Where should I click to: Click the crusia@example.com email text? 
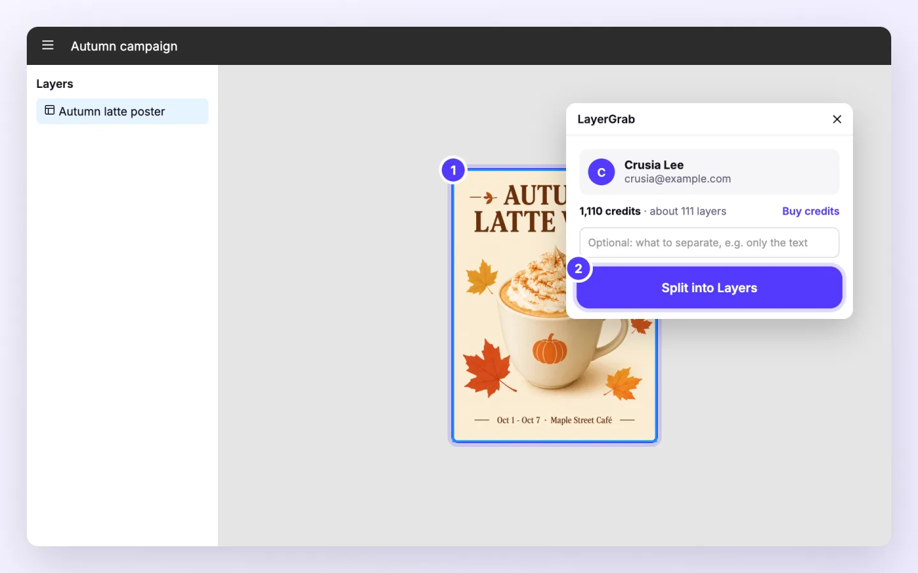point(678,179)
